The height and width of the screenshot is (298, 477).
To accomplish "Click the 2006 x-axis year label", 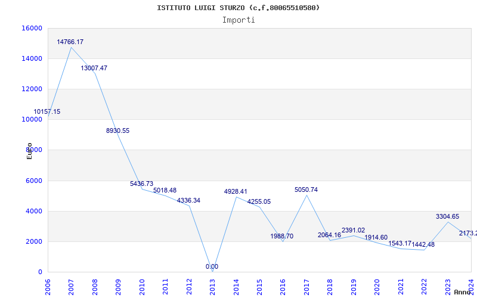I will pyautogui.click(x=48, y=287).
